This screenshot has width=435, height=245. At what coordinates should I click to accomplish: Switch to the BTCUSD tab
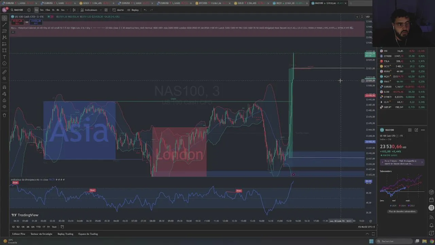click(213, 3)
